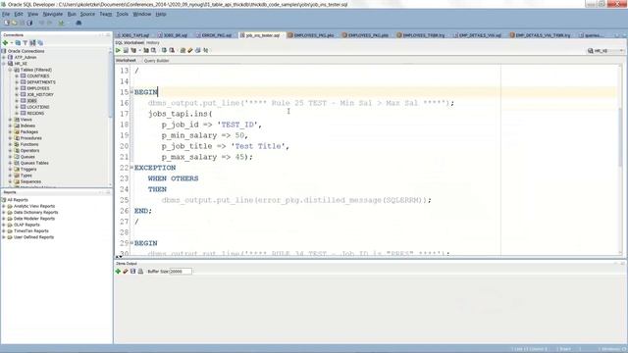This screenshot has width=628, height=353.
Task: Open the HR_XE connection selector dropdown
Action: click(605, 51)
